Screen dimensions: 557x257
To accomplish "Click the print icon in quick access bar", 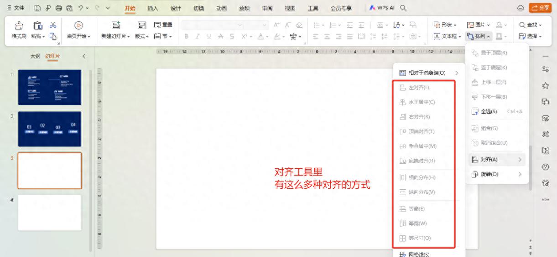I will point(58,8).
